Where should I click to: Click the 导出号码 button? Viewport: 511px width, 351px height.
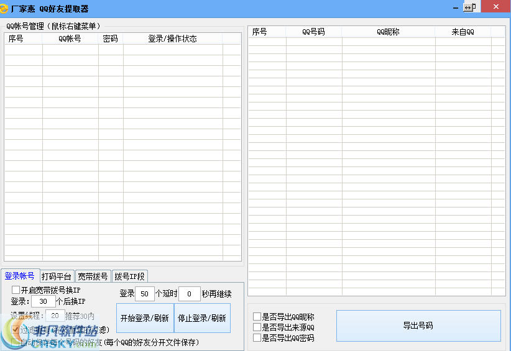coord(418,326)
